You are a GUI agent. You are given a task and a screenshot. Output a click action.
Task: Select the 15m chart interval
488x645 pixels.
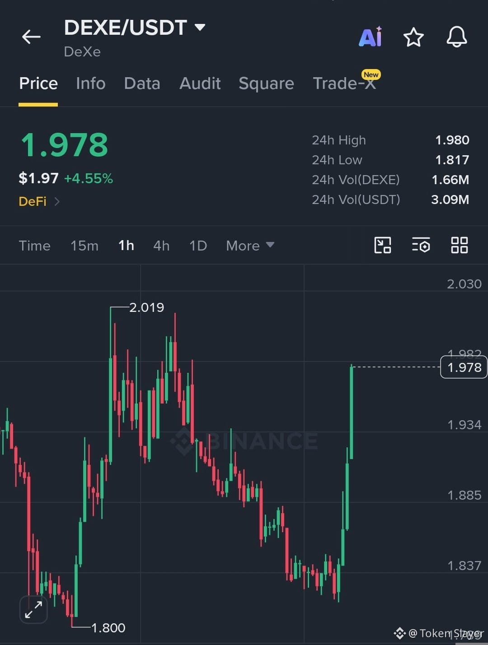coord(84,246)
